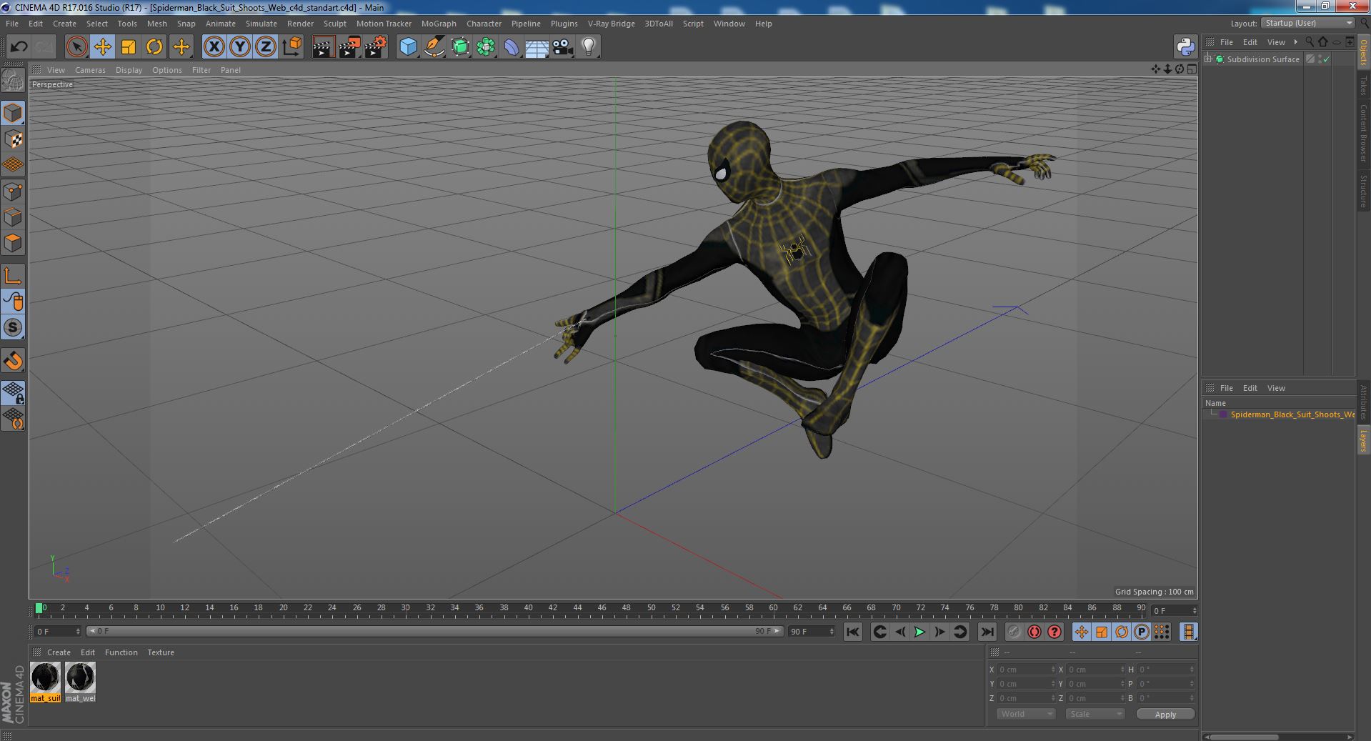Add a Camera object
1371x741 pixels.
pyautogui.click(x=563, y=47)
